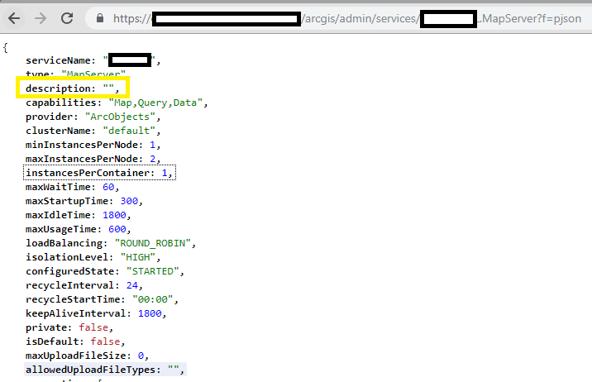Select loadBalancing value "ROUND_ROBIN"

[x=152, y=243]
